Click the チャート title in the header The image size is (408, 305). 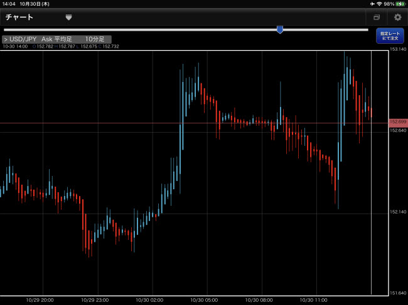19,18
